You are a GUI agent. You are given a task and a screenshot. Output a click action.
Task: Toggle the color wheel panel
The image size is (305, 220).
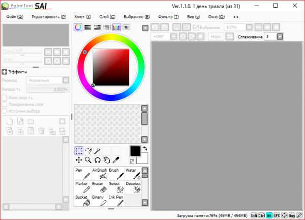click(78, 28)
